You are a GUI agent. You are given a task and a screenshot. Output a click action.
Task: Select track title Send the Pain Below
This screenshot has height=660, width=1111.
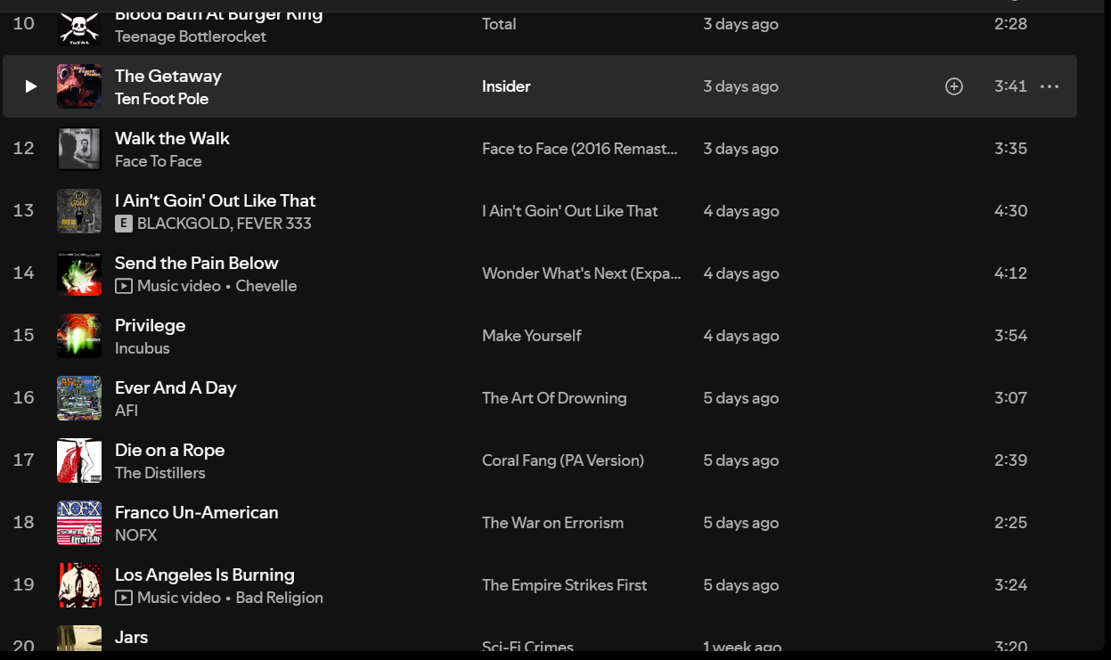[x=196, y=263]
